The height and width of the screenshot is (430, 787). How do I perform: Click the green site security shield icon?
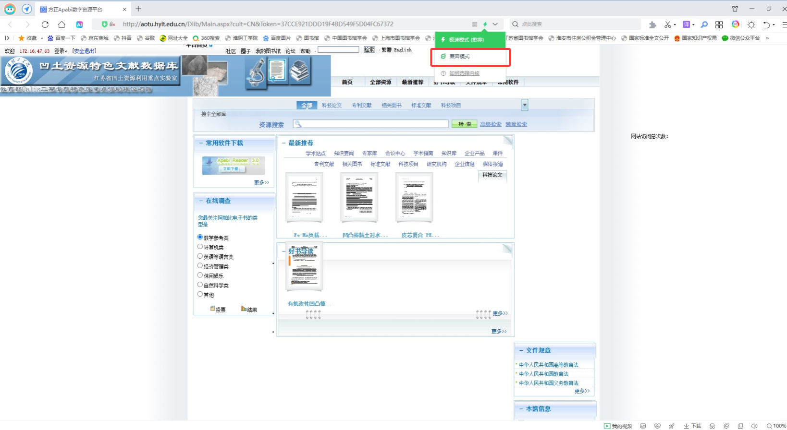click(104, 24)
